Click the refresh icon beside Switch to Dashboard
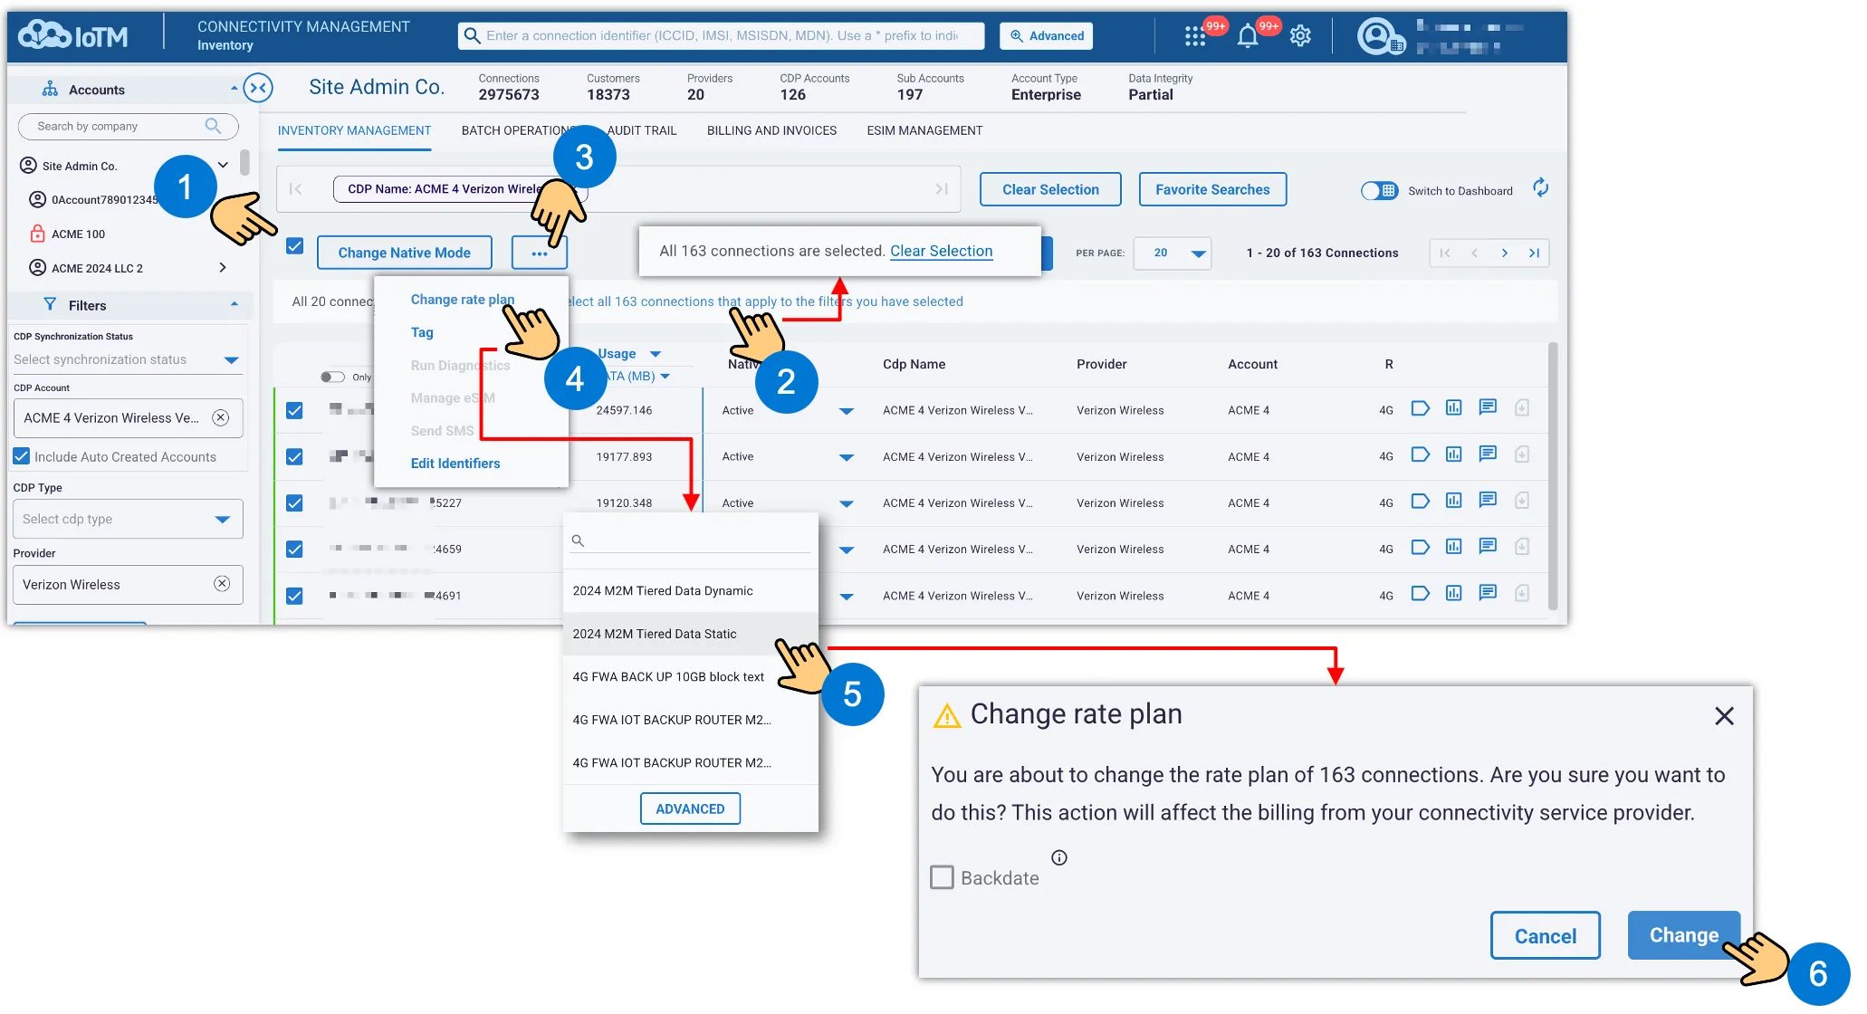The width and height of the screenshot is (1867, 1014). click(1540, 188)
